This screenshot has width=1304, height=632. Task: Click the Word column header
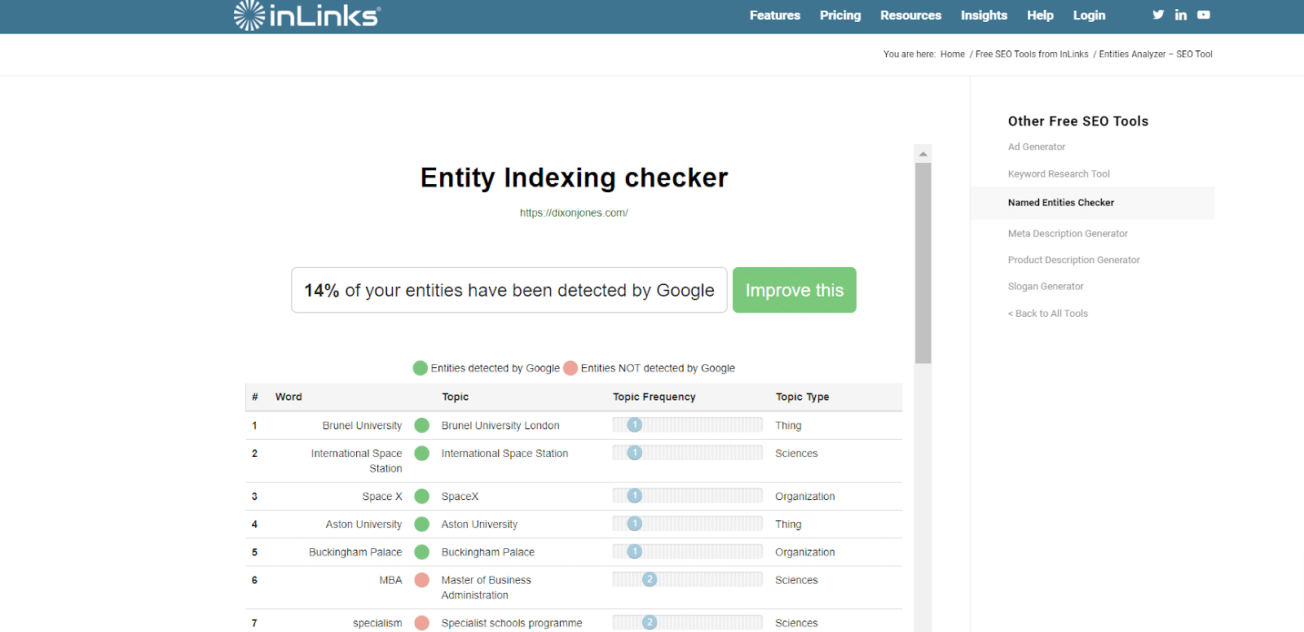coord(289,397)
